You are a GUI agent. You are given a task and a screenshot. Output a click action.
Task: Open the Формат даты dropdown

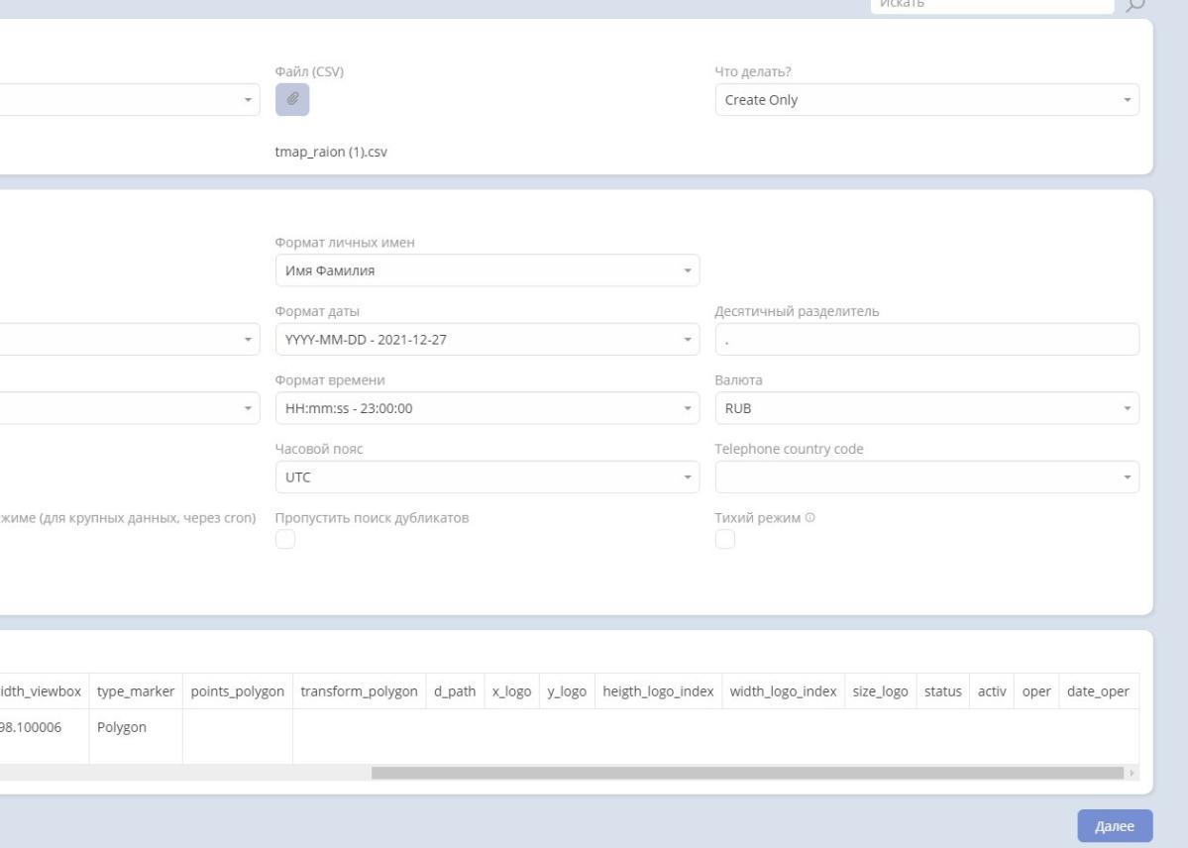tap(486, 339)
